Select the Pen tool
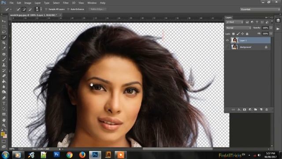This screenshot has width=282, height=159. (4, 98)
